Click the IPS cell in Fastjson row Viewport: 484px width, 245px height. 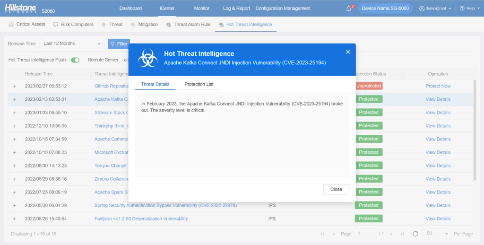click(272, 219)
